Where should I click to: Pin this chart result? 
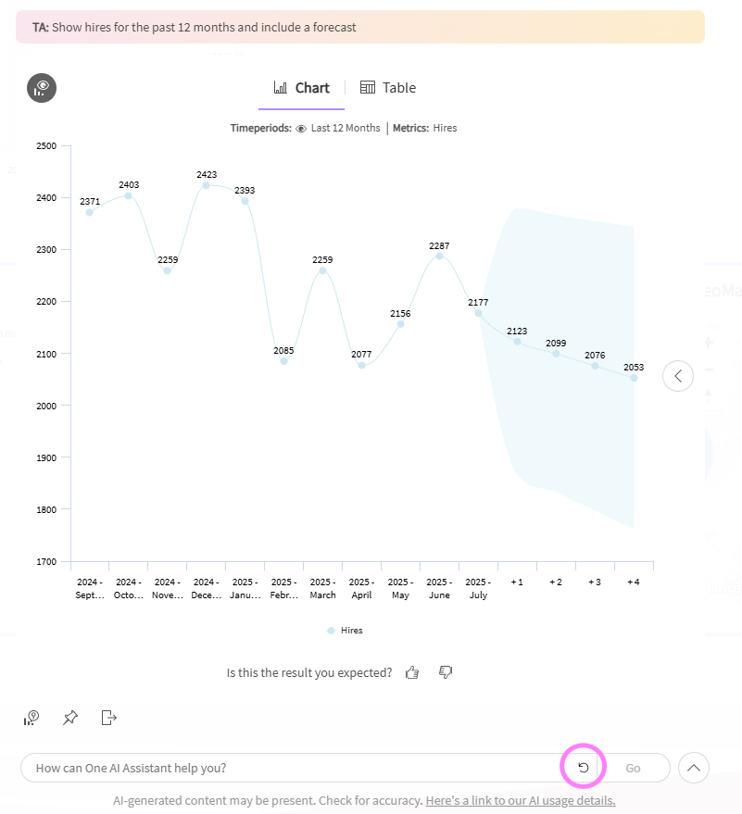pyautogui.click(x=70, y=718)
